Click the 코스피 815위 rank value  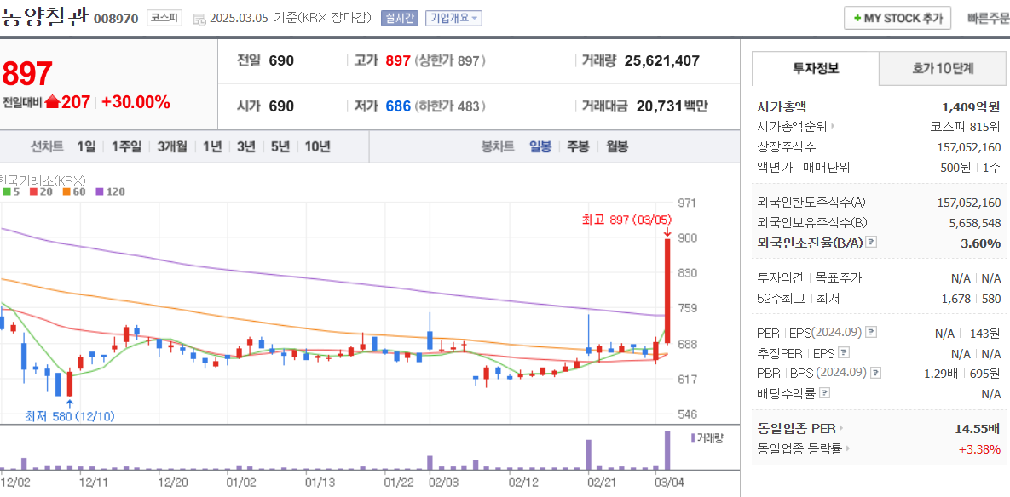tap(966, 127)
